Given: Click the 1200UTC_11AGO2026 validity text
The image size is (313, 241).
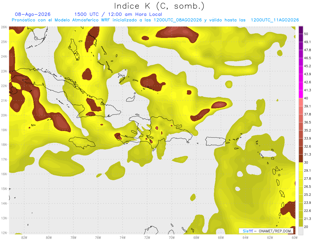Looking at the screenshot, I should 275,20.
